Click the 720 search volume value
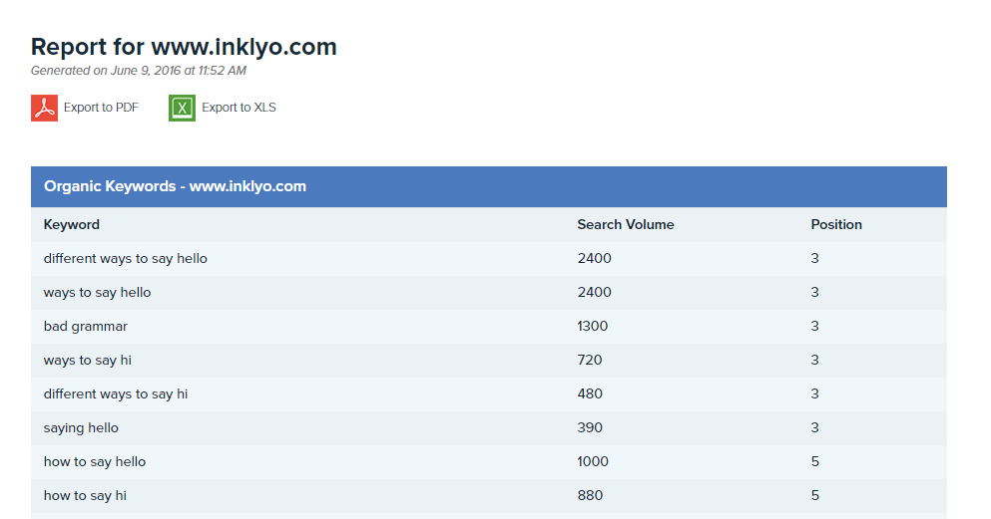This screenshot has width=991, height=519. 590,360
